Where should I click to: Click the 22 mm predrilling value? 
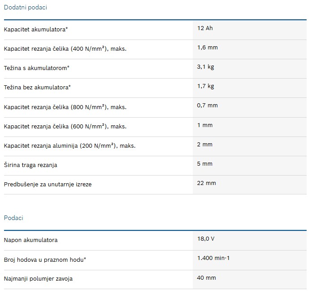coord(206,183)
